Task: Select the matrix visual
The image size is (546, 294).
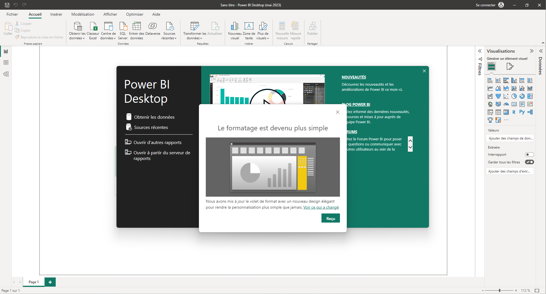Action: (x=506, y=112)
